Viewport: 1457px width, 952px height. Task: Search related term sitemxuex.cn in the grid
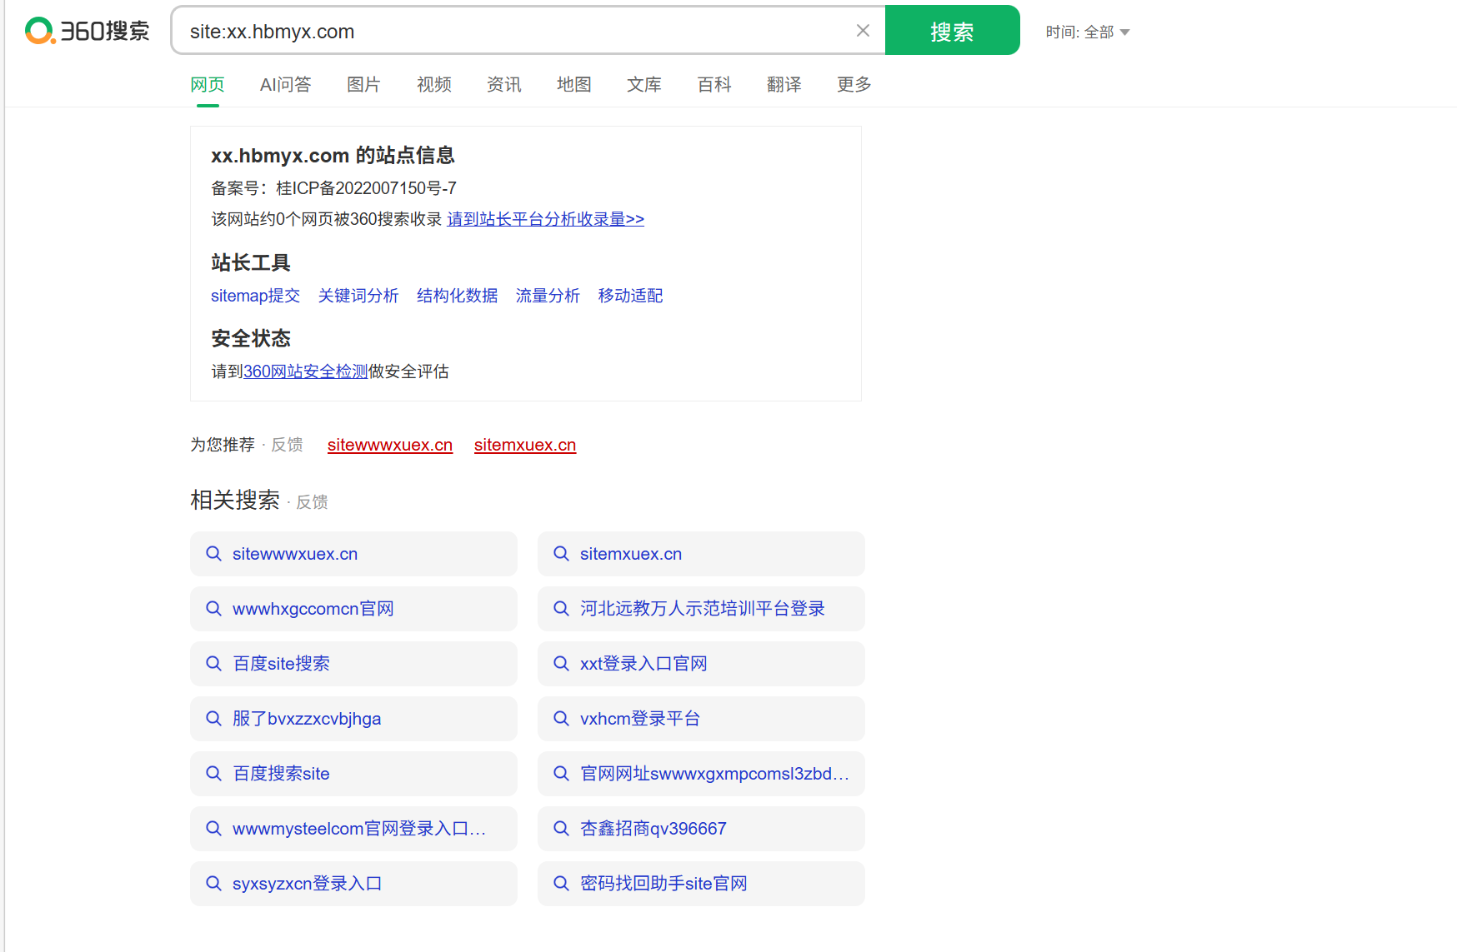point(701,554)
